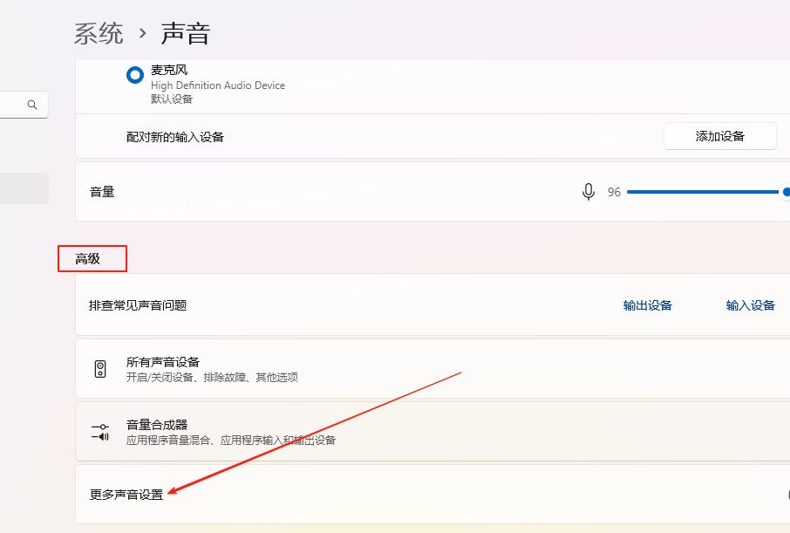Click High Definition Audio Device text
This screenshot has height=533, width=790.
pyautogui.click(x=218, y=85)
